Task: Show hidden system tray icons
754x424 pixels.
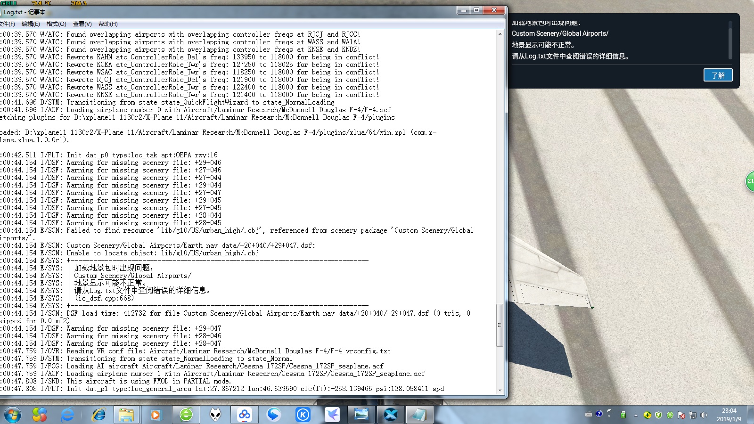Action: click(636, 415)
